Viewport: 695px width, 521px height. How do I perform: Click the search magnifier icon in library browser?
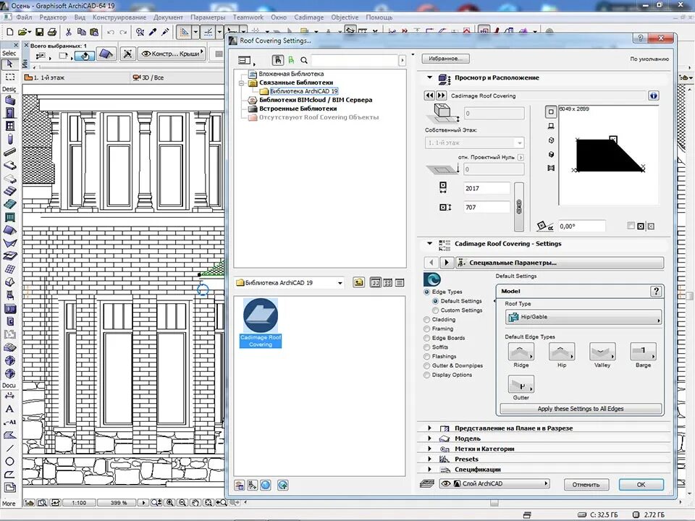point(304,60)
